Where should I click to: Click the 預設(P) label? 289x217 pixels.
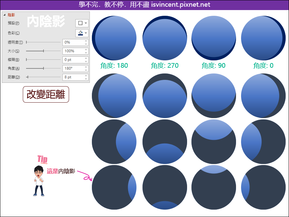pyautogui.click(x=13, y=23)
